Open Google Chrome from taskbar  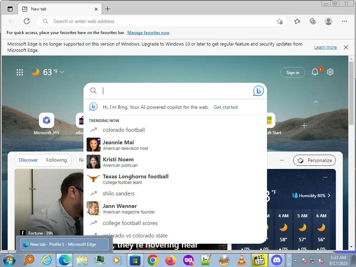(x=153, y=260)
